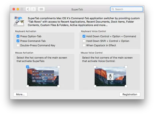154x114 pixels.
Task: Show all preferences grid button
Action: [x=41, y=9]
